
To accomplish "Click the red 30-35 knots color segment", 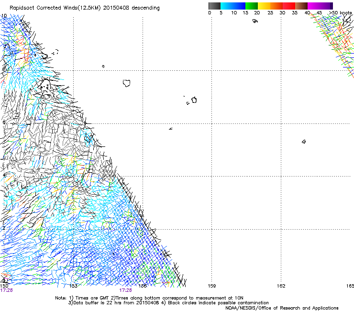I will pyautogui.click(x=289, y=6).
